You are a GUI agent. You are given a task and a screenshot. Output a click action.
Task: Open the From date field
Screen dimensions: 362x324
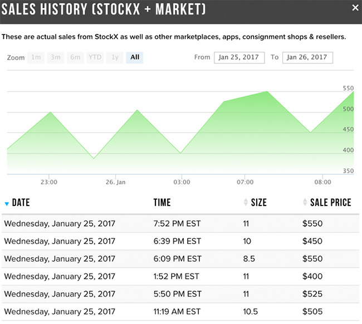coord(238,57)
